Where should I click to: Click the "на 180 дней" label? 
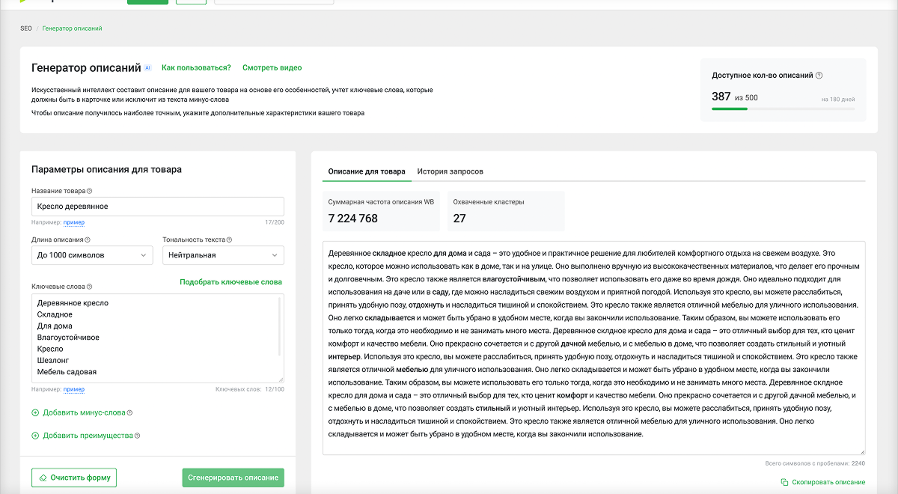point(837,99)
